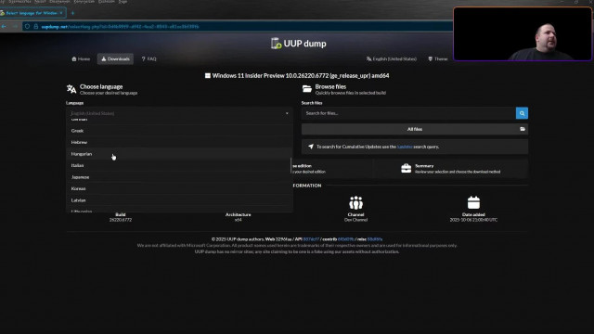Click the Browse files folder icon
The image size is (594, 334).
coord(307,89)
